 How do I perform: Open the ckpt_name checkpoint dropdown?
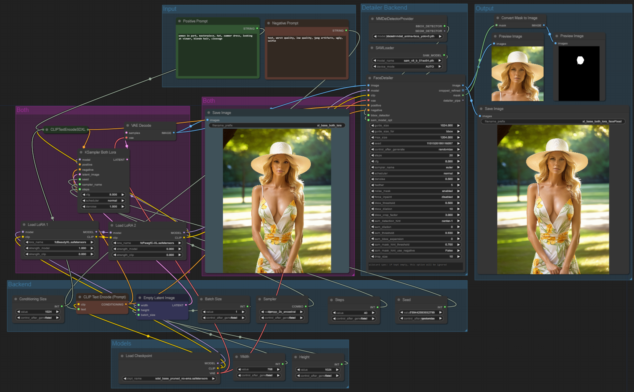(169, 379)
